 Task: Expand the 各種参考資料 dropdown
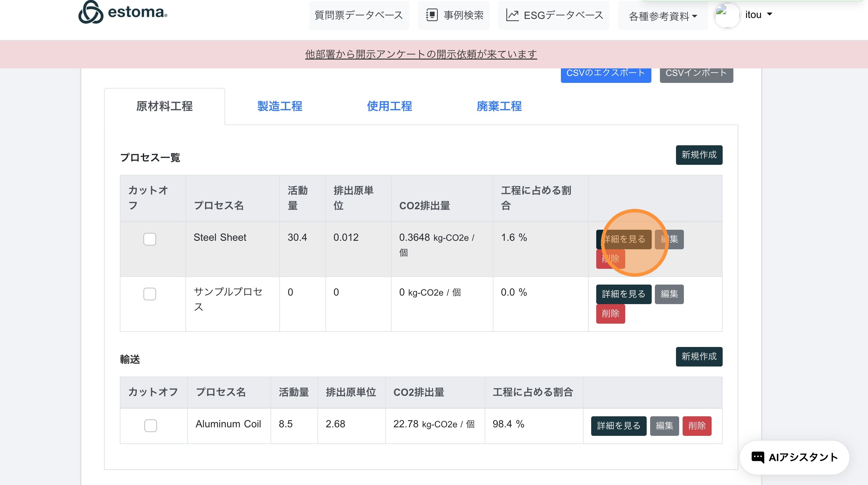point(662,16)
